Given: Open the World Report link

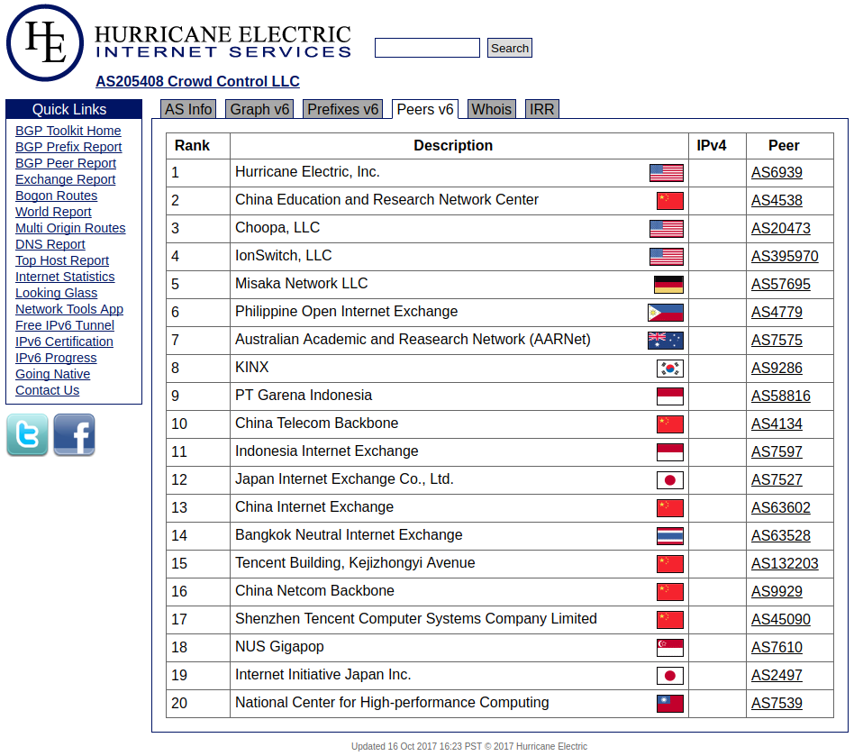Looking at the screenshot, I should (x=53, y=212).
